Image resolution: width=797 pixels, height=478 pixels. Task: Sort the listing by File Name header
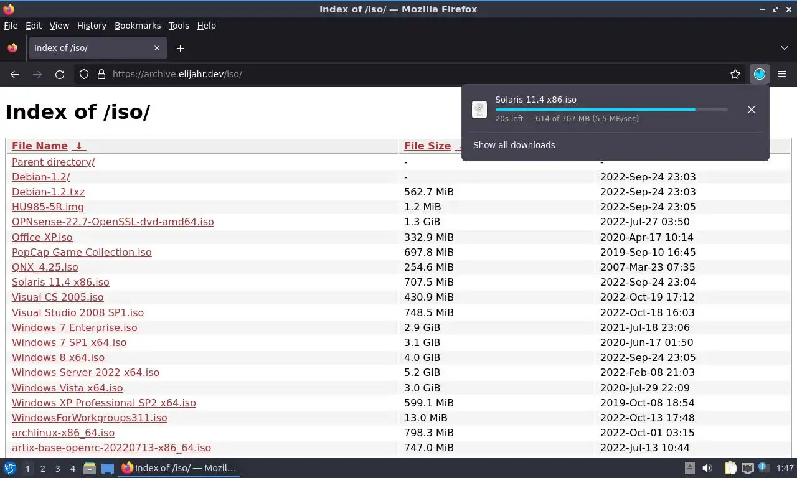[x=40, y=146]
